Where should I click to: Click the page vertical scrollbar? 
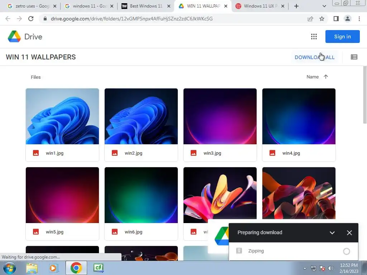(365, 95)
